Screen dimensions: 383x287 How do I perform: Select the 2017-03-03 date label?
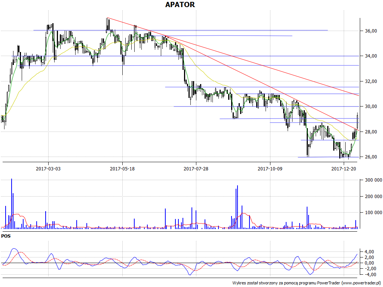[x=48, y=169]
